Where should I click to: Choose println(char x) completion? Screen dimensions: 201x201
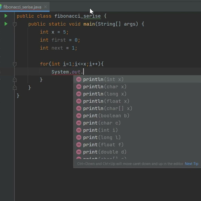pyautogui.click(x=137, y=87)
